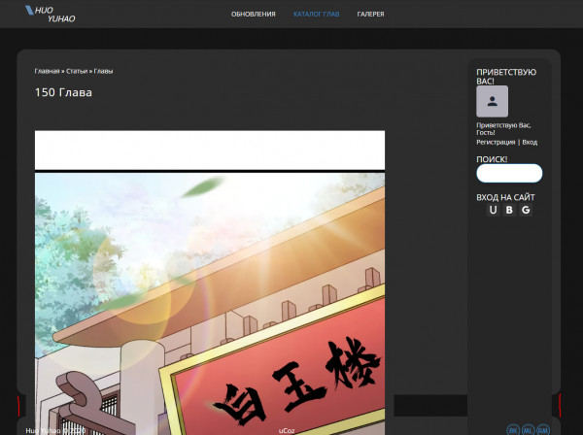This screenshot has width=583, height=435.
Task: Log in with the VK 'B' icon
Action: coord(509,210)
